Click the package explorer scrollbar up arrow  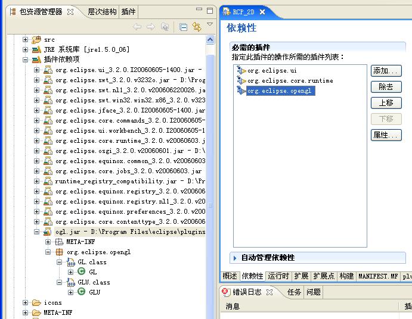click(210, 40)
